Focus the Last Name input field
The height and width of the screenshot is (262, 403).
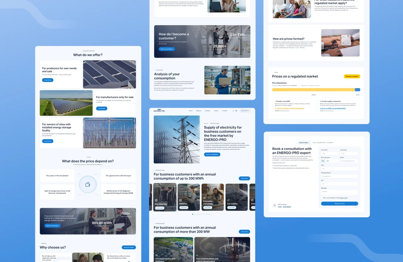(349, 153)
